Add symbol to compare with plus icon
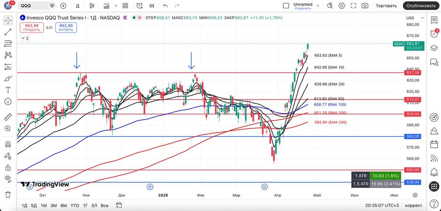Image resolution: width=441 pixels, height=211 pixels. tap(63, 5)
